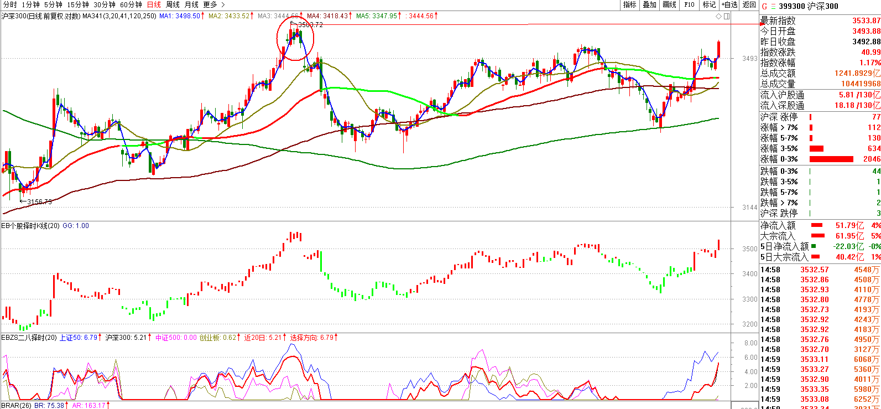
Task: Click the 沪深 跌停 row
Action: [820, 214]
